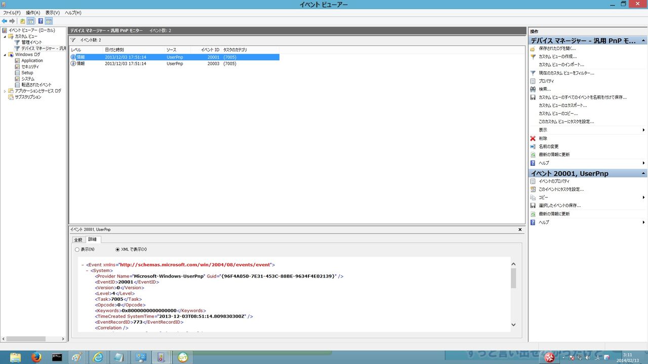The height and width of the screenshot is (364, 648).
Task: Switch to the 全般 tab
Action: point(78,240)
